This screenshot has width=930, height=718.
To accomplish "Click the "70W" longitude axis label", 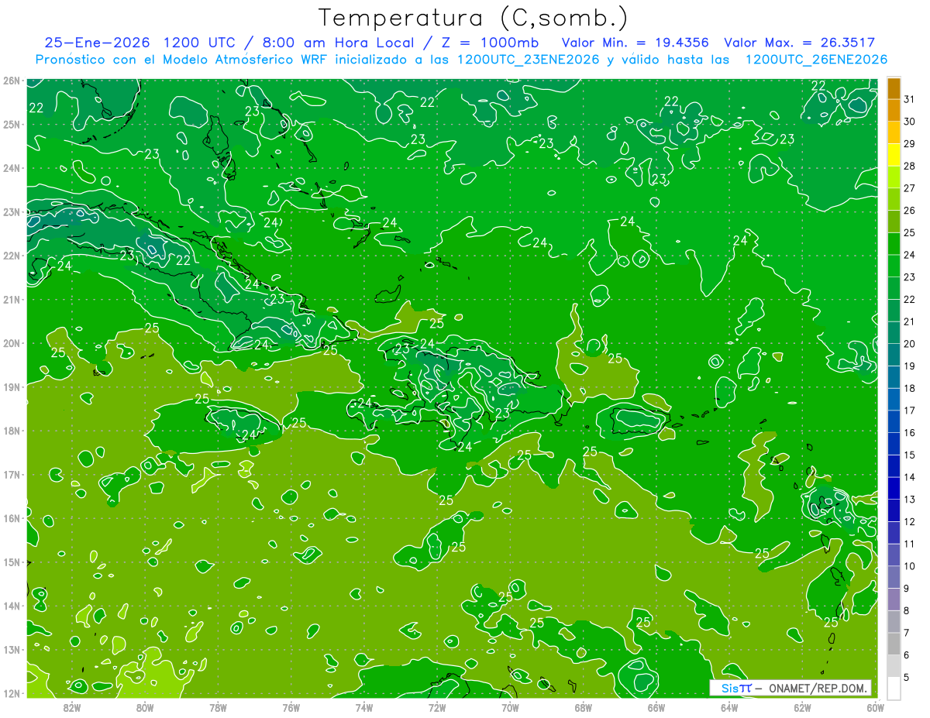I will point(510,706).
